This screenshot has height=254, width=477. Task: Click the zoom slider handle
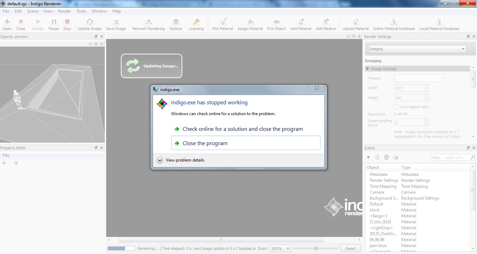(x=316, y=248)
